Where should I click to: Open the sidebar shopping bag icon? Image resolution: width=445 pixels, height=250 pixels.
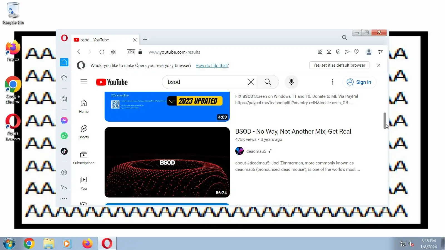pyautogui.click(x=64, y=99)
